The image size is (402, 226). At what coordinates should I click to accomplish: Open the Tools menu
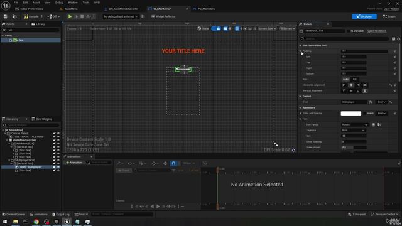click(x=86, y=3)
